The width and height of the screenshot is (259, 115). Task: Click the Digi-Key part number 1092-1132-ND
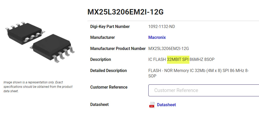point(163,26)
